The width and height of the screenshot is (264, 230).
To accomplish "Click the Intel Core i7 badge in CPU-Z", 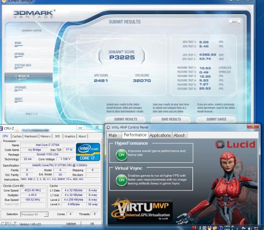I will (88, 152).
